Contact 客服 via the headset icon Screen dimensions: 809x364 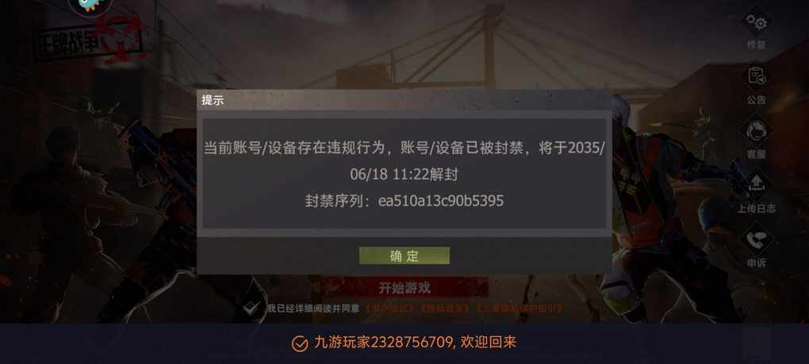(x=757, y=130)
